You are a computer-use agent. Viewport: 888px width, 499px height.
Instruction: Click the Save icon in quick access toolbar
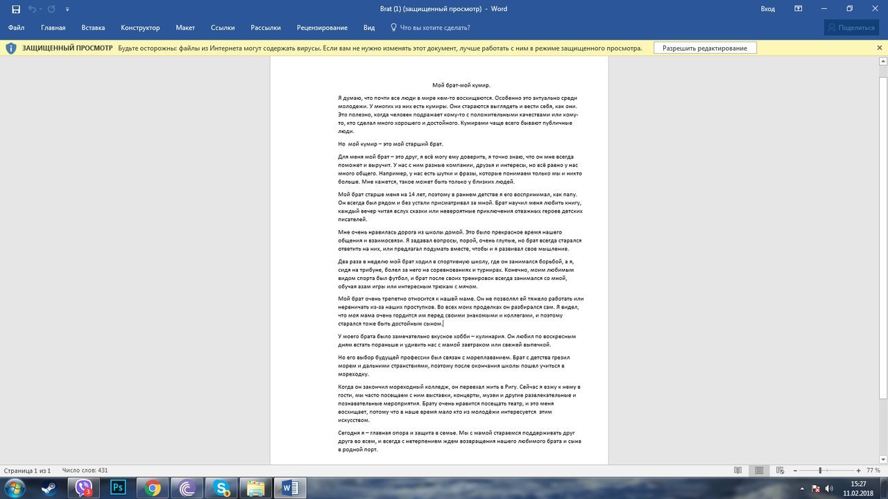click(x=16, y=9)
